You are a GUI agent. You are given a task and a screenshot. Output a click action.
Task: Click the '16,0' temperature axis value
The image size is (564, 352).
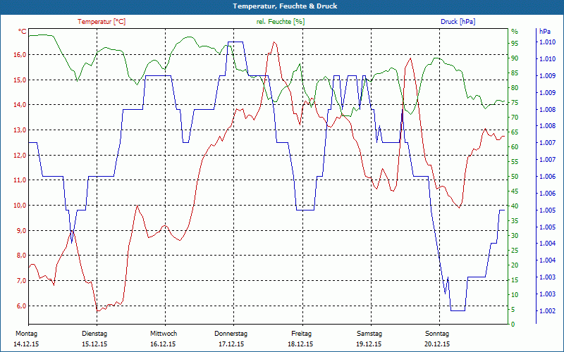[20, 55]
